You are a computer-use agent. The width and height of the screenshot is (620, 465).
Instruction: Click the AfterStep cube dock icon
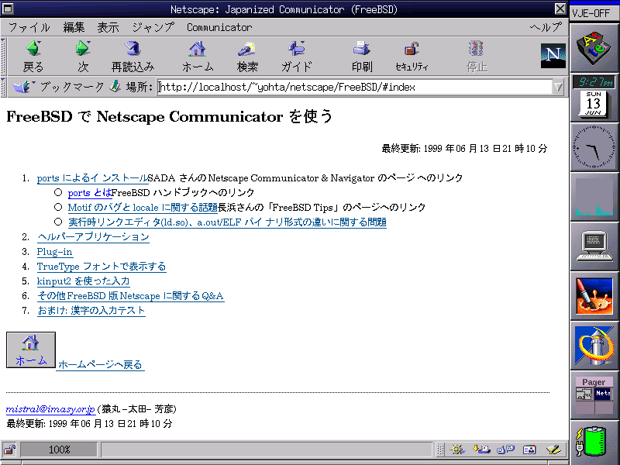594,49
